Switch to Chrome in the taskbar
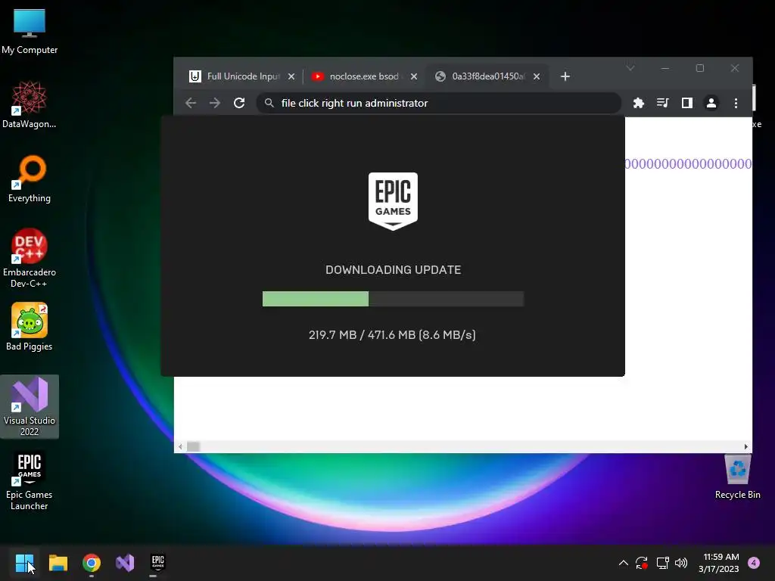Image resolution: width=775 pixels, height=581 pixels. click(x=92, y=562)
